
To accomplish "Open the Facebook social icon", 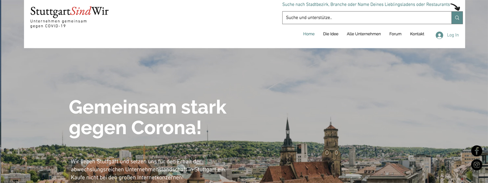I will pos(477,151).
